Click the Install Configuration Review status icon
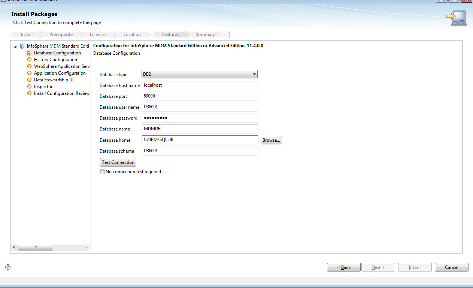The image size is (473, 288). [30, 93]
